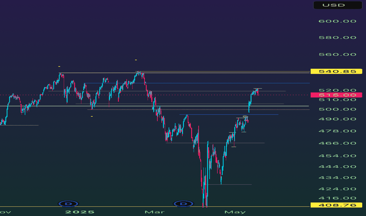Click the 2025 label on time axis
366x216 pixels.
click(80, 212)
